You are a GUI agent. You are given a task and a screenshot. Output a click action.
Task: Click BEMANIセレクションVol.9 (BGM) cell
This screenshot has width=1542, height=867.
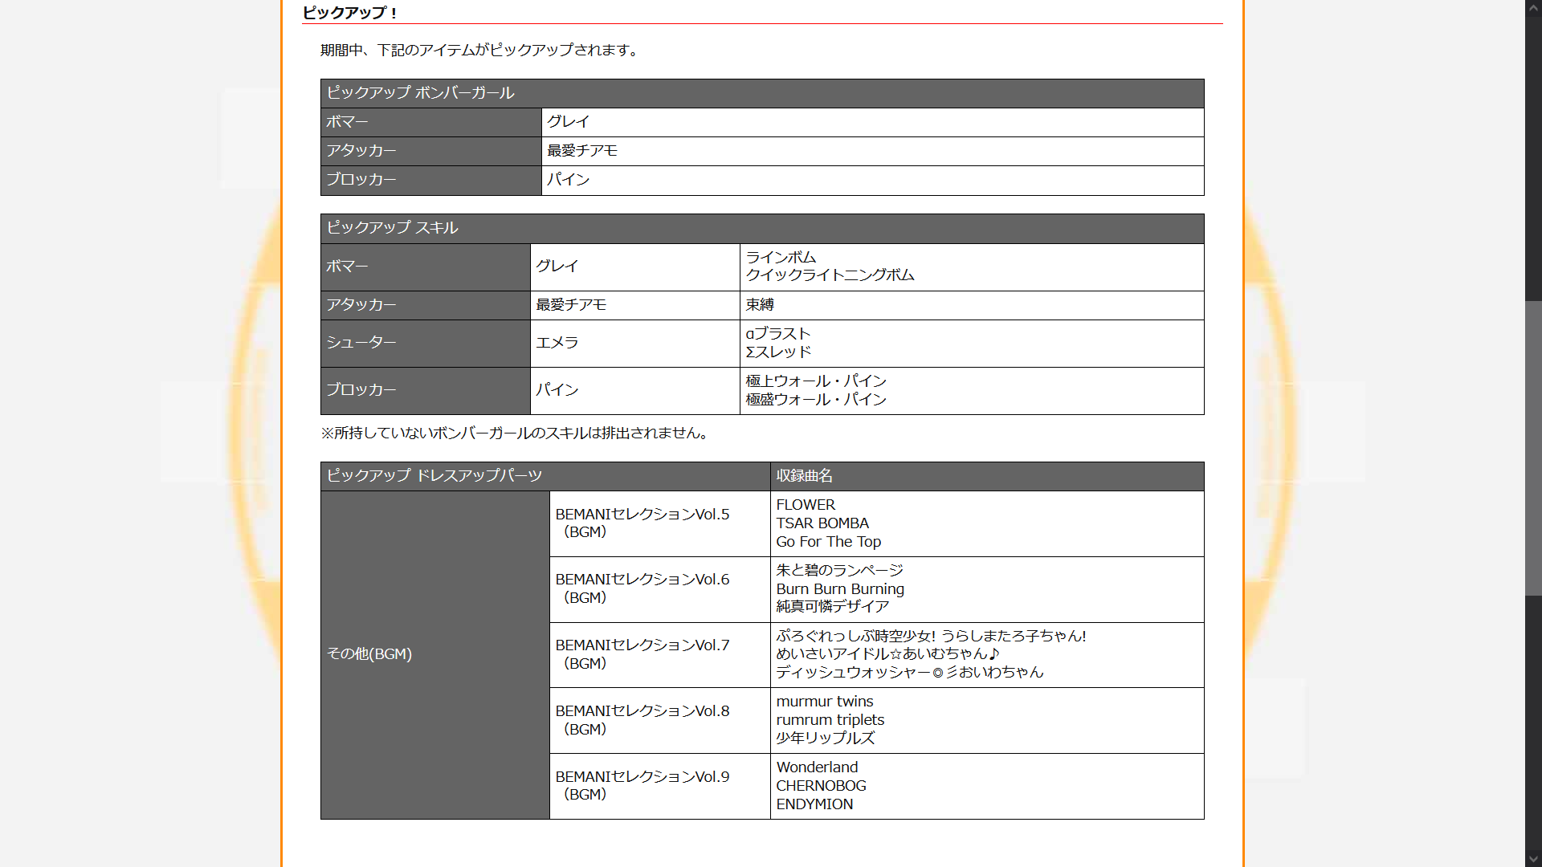coord(660,786)
